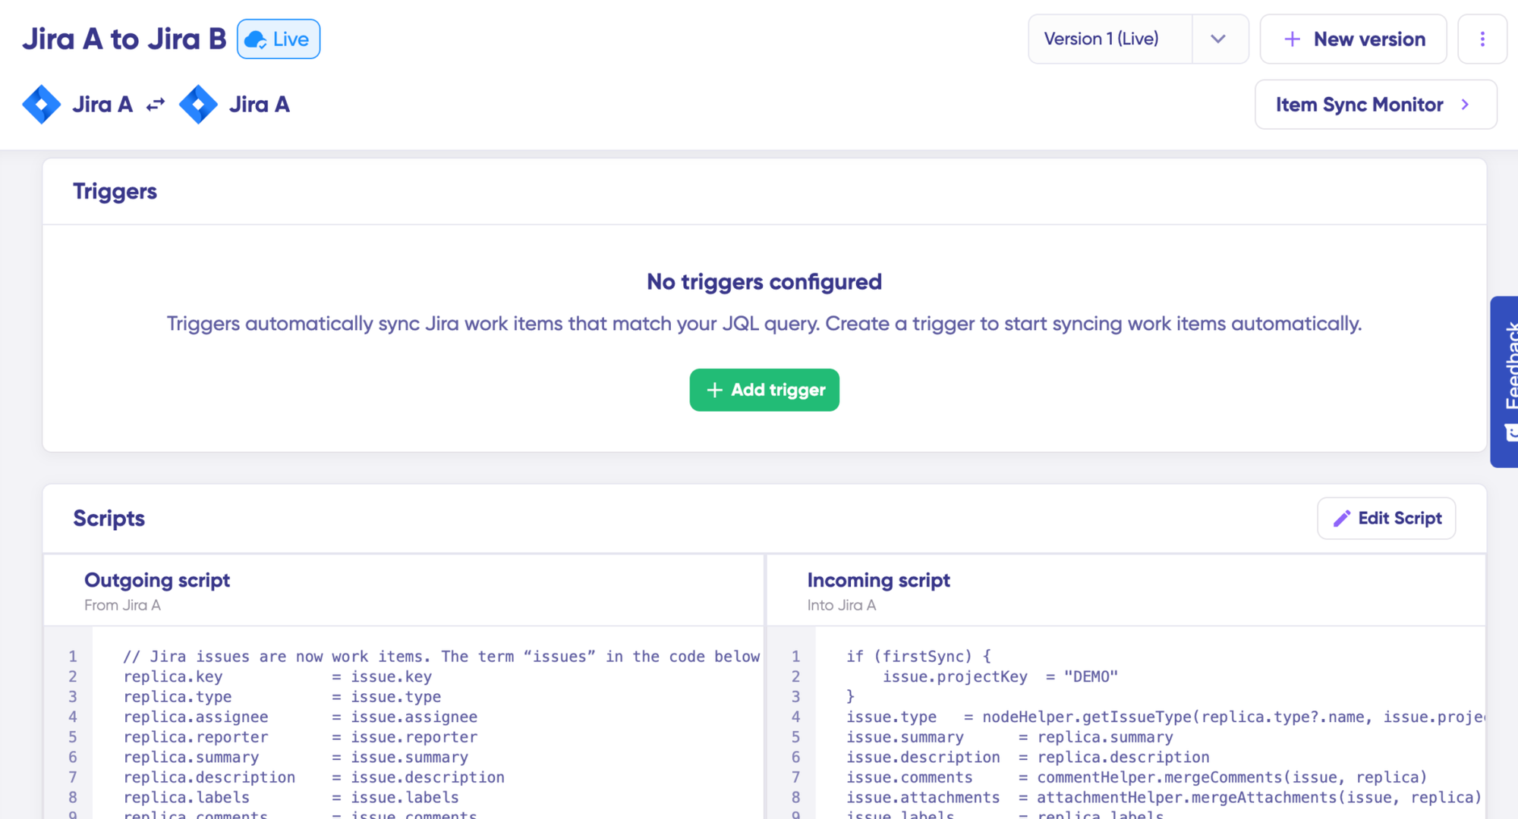The image size is (1518, 819).
Task: Click incoming line 'if (firstSync) {'
Action: tap(918, 657)
